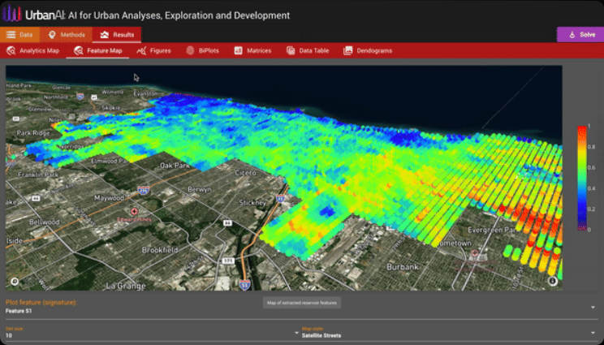Click the Dendograms chart icon
This screenshot has width=604, height=345.
click(x=347, y=50)
